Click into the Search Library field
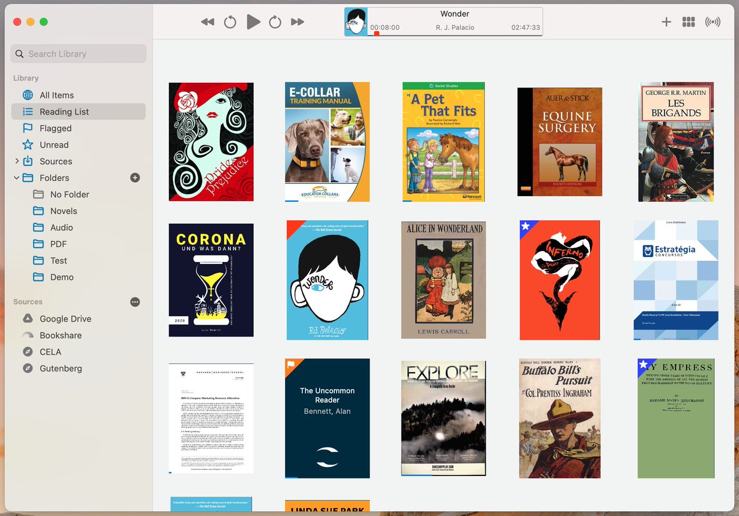 pos(78,54)
